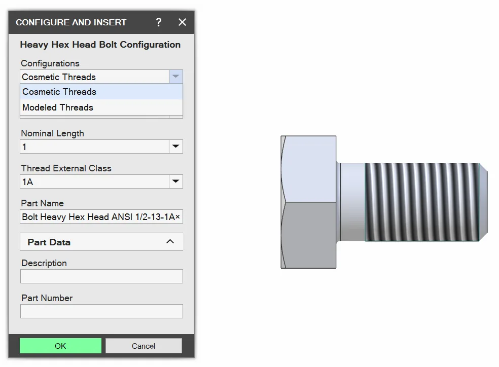Choose Modeled Threads from the list
Screen dimensions: 499x367
click(101, 107)
